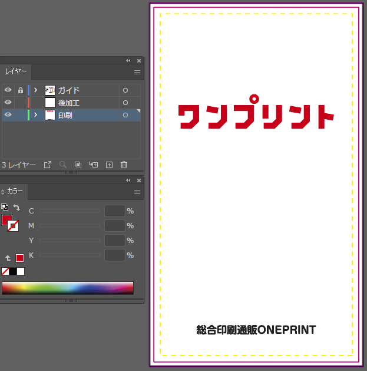The height and width of the screenshot is (371, 367).
Task: Click the create new sublayer icon
Action: (x=93, y=165)
